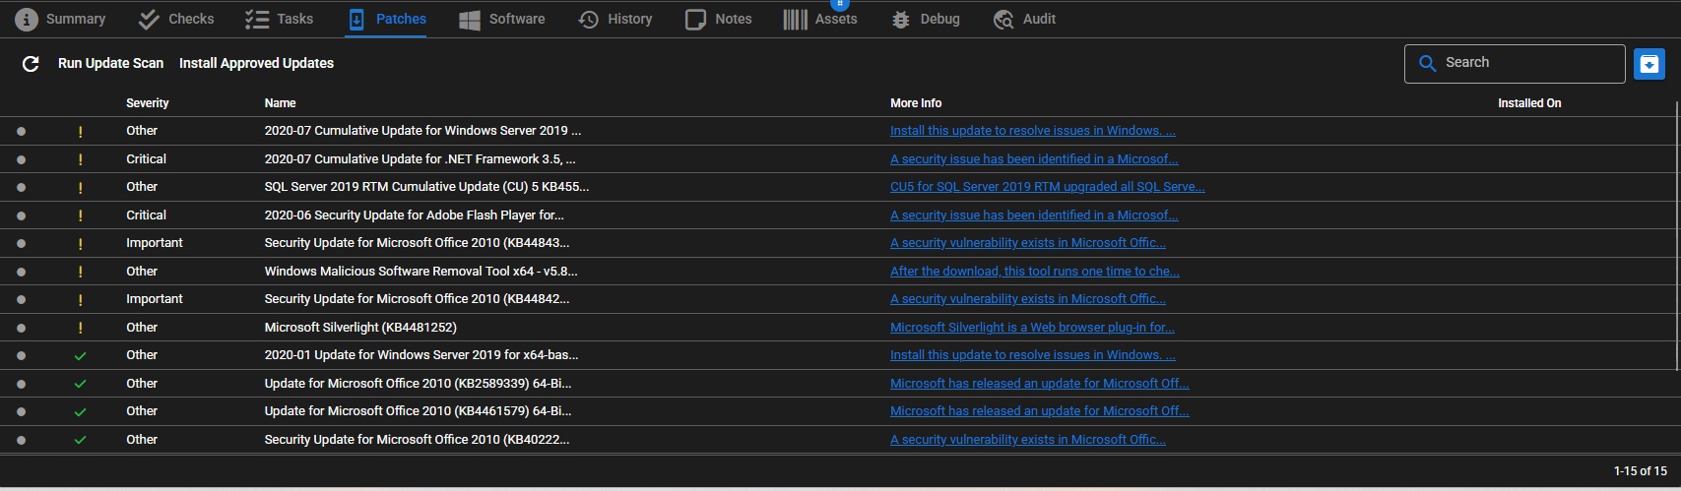Sort by the Severity column header
This screenshot has width=1681, height=491.
pyautogui.click(x=147, y=103)
